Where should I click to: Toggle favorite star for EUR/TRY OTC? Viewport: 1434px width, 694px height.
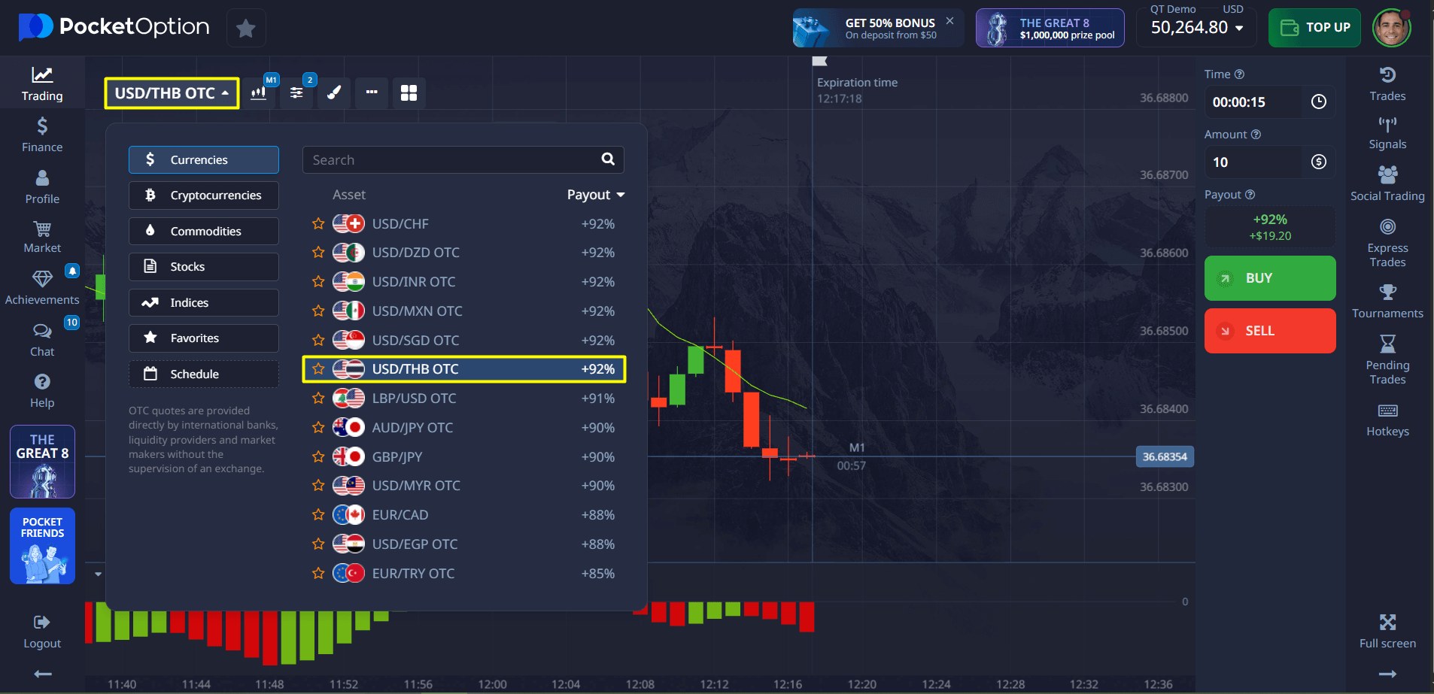pyautogui.click(x=318, y=574)
